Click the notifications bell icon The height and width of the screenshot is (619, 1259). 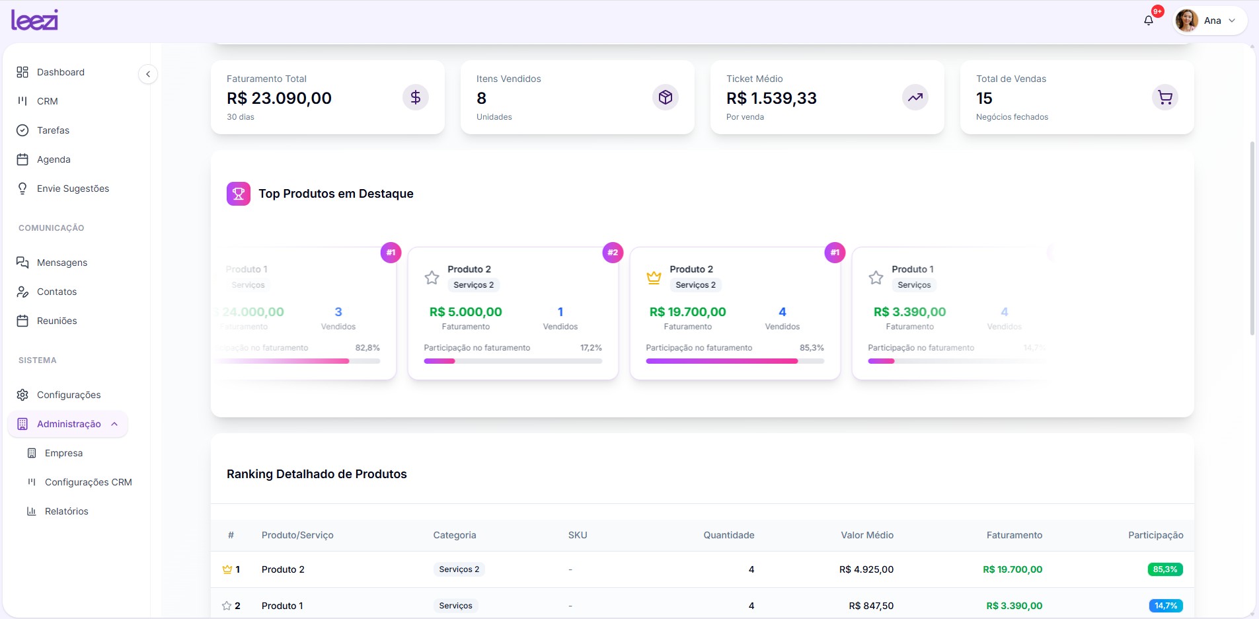tap(1149, 21)
